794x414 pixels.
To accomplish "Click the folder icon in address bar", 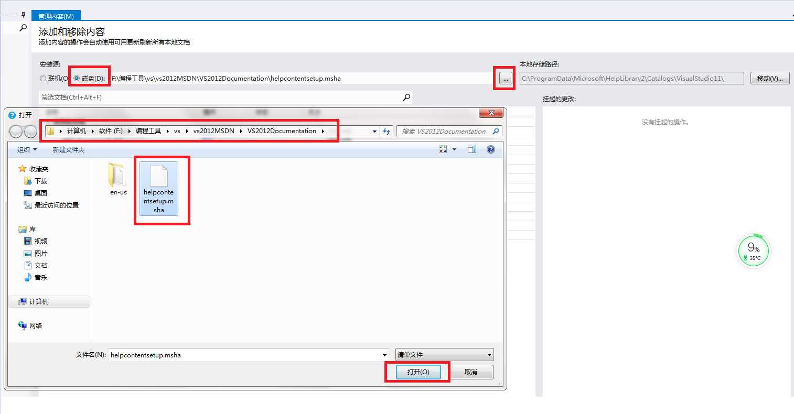I will point(51,131).
